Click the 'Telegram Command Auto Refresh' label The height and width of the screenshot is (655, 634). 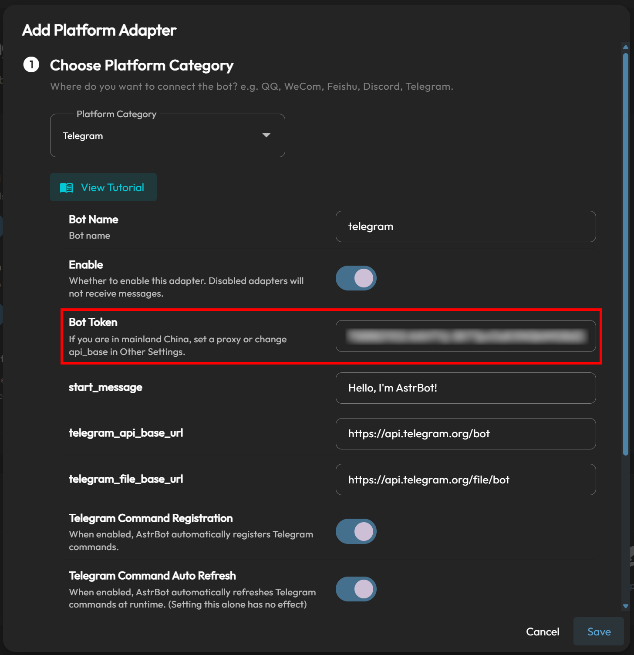click(152, 576)
